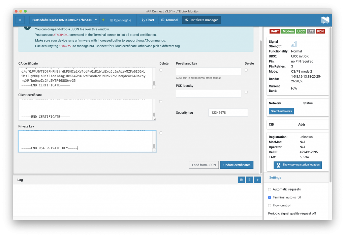The image size is (345, 237).
Task: Click the Registration value 'unknown'
Action: click(306, 137)
